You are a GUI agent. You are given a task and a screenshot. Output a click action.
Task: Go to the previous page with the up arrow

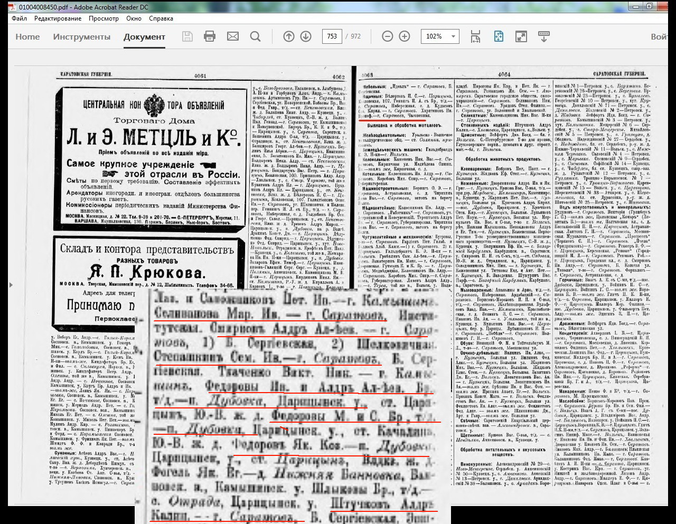tap(289, 36)
